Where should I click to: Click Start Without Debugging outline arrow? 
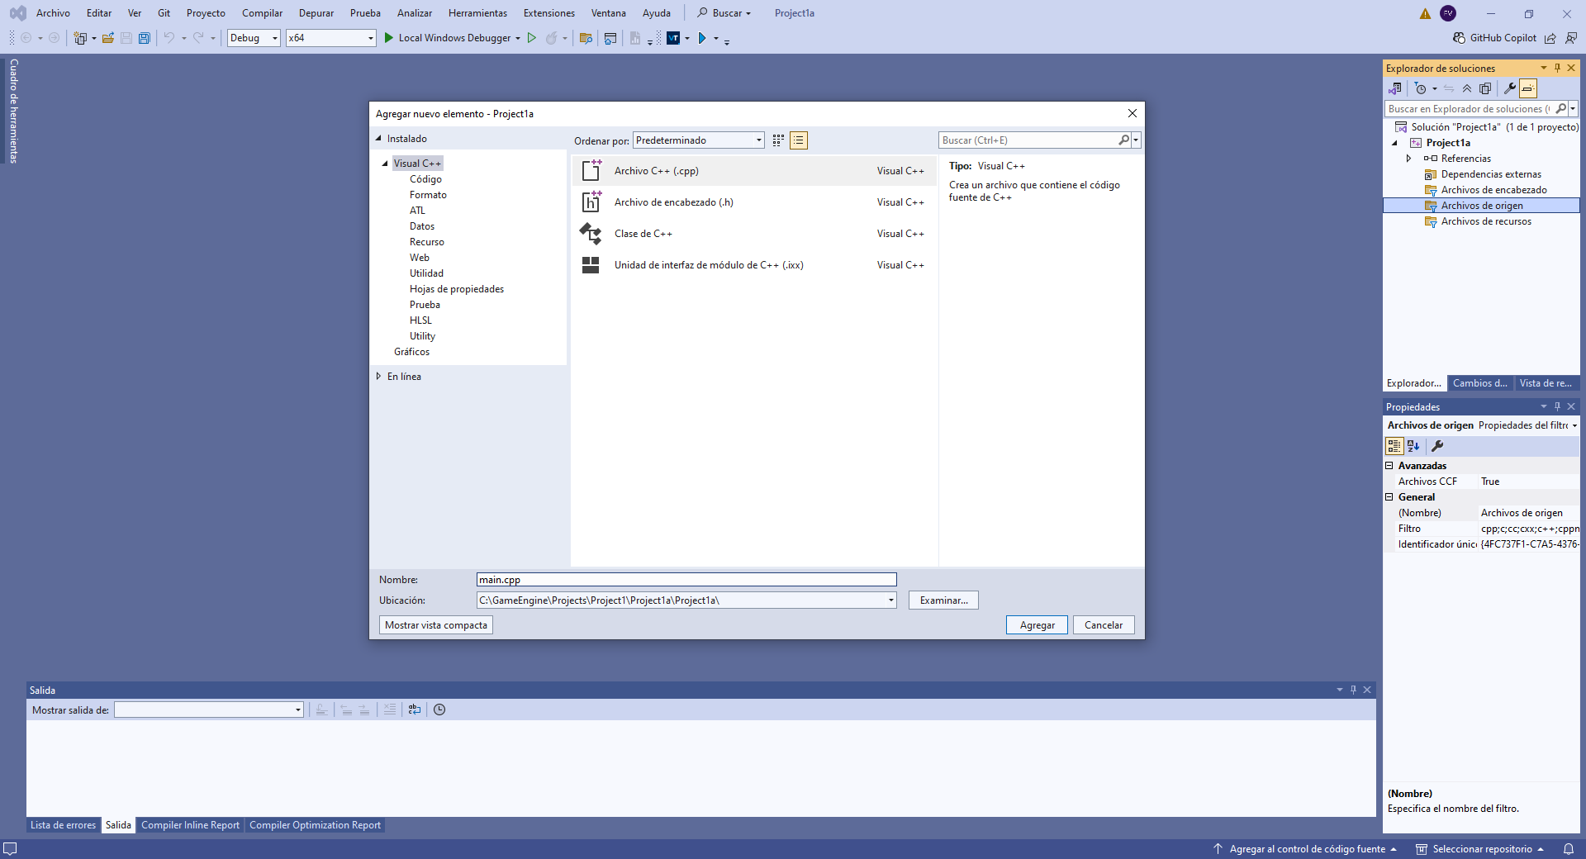(x=532, y=38)
